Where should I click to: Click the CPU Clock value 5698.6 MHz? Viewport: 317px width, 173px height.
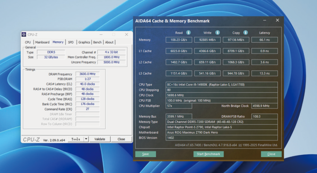(x=222, y=95)
